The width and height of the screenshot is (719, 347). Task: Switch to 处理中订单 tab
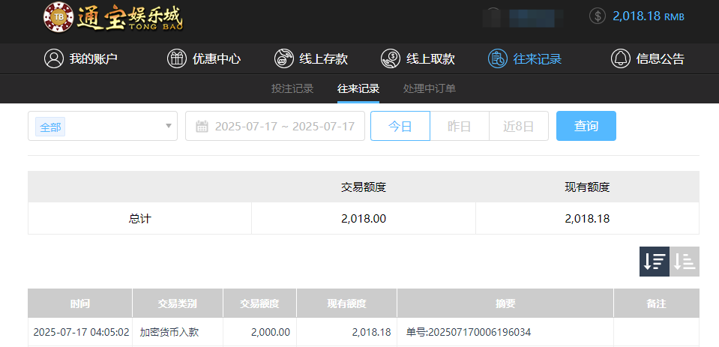pos(430,88)
